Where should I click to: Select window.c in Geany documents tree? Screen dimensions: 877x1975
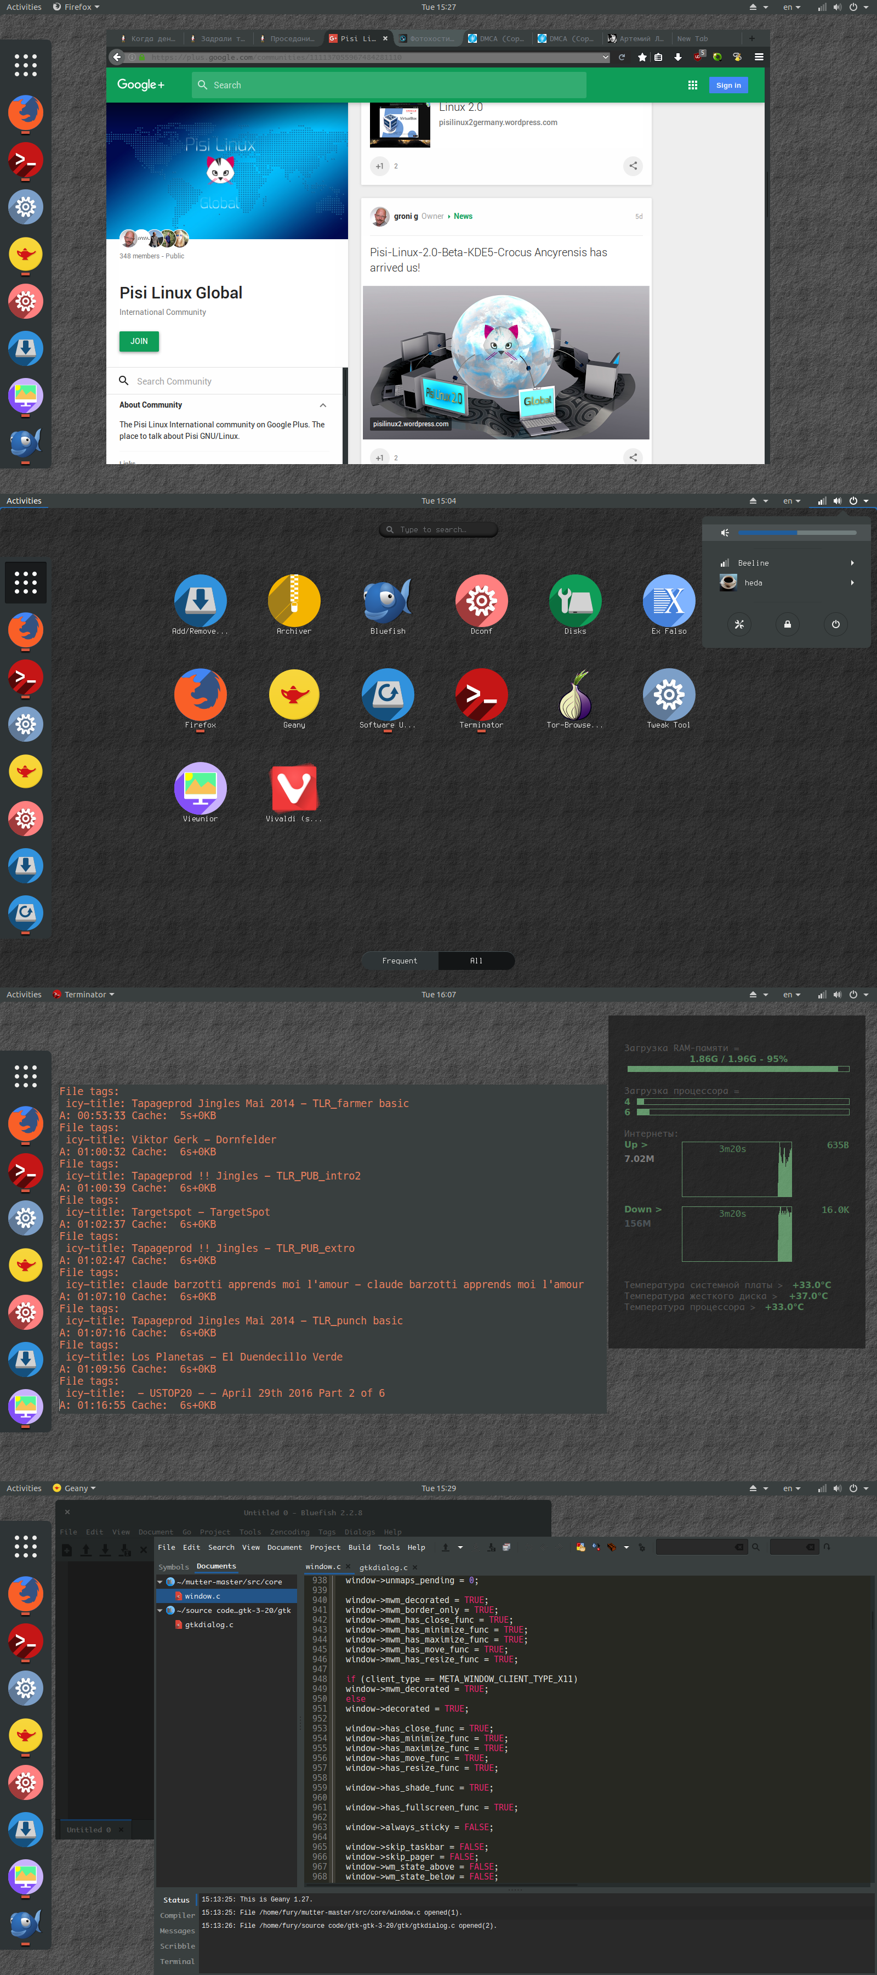(x=226, y=1596)
